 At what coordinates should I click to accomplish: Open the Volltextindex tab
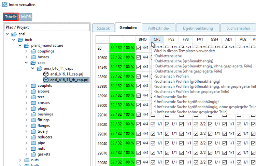pos(158,28)
